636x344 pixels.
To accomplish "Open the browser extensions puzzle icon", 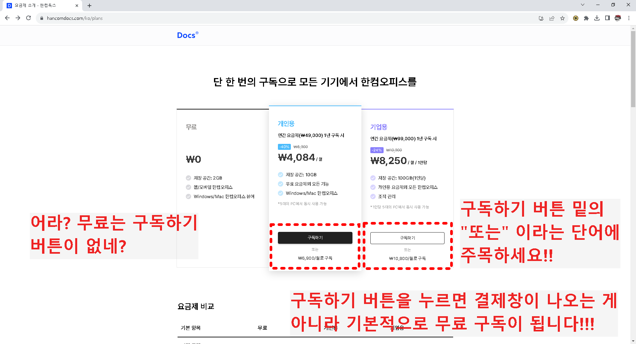I will point(586,18).
